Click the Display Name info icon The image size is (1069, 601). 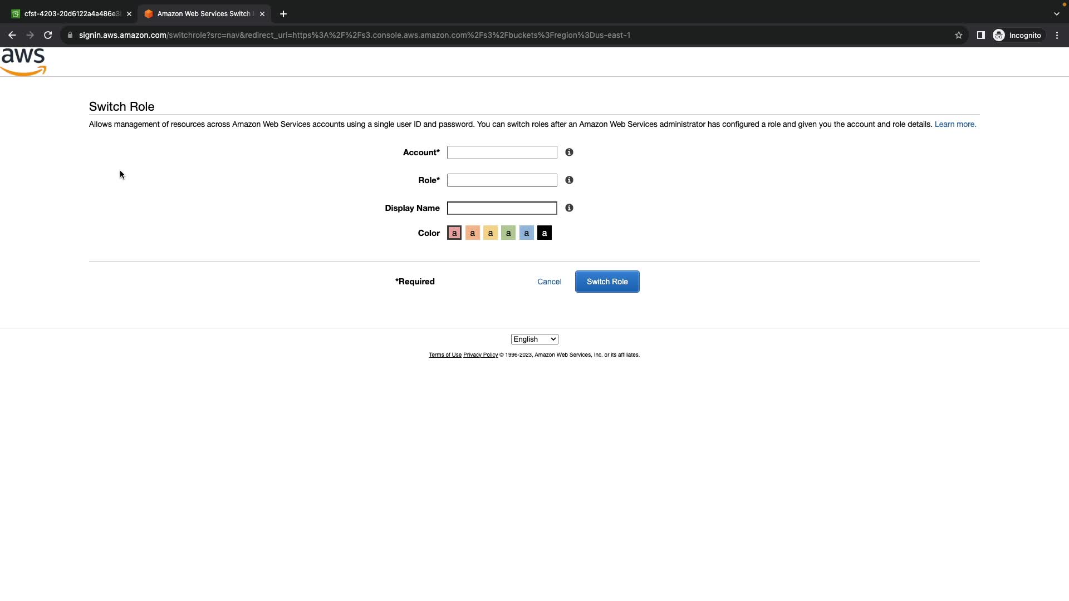click(x=569, y=208)
